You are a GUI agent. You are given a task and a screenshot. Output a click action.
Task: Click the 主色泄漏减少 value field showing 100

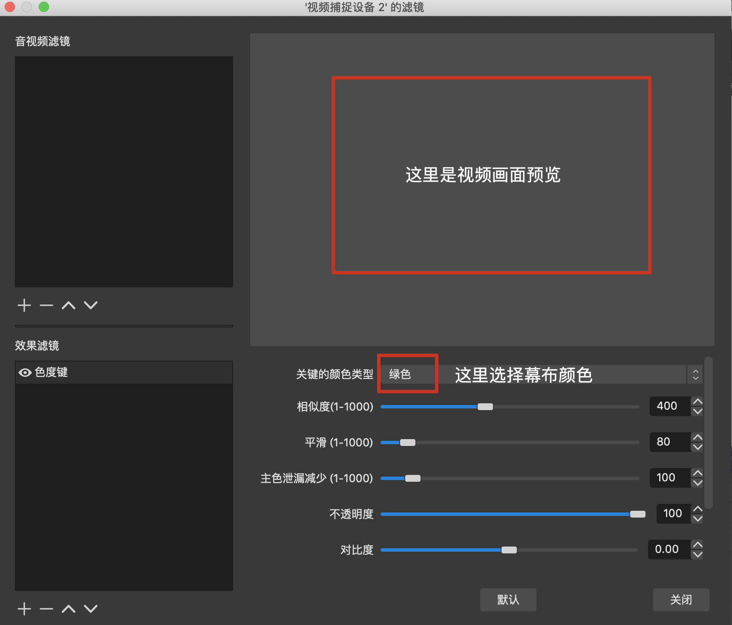click(x=670, y=478)
